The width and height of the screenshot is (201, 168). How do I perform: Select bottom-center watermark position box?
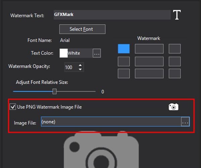click(x=149, y=73)
